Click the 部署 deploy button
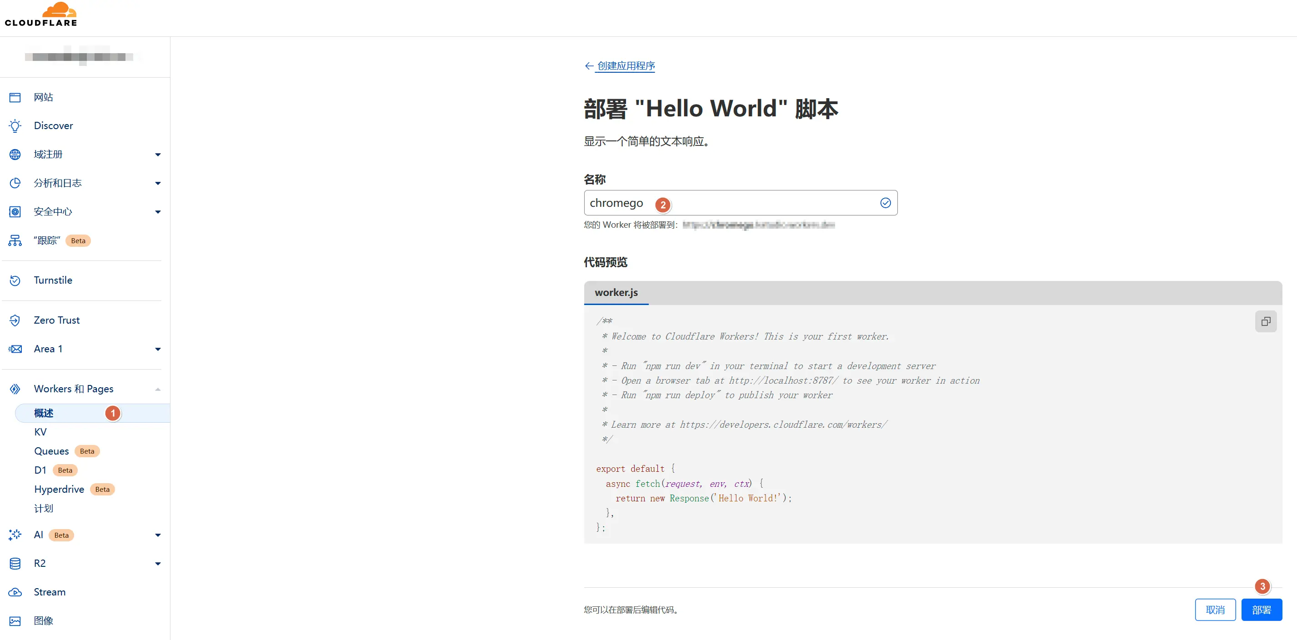This screenshot has height=640, width=1297. click(x=1261, y=610)
